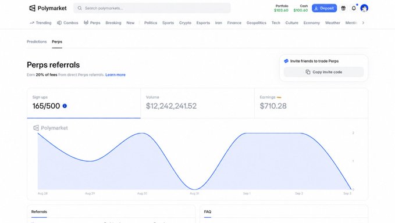Open the Sports category
This screenshot has width=395, height=223.
(168, 23)
